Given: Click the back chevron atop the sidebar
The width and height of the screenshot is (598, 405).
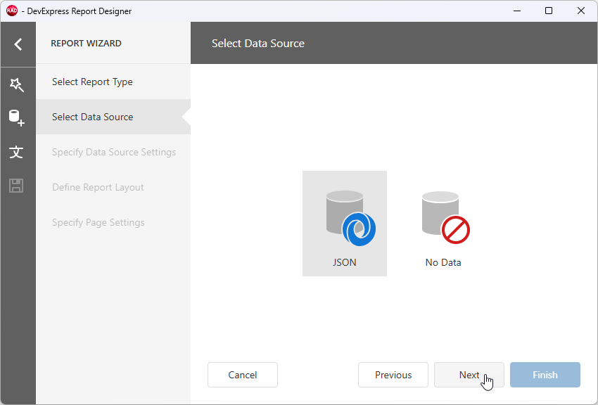Looking at the screenshot, I should [x=18, y=44].
